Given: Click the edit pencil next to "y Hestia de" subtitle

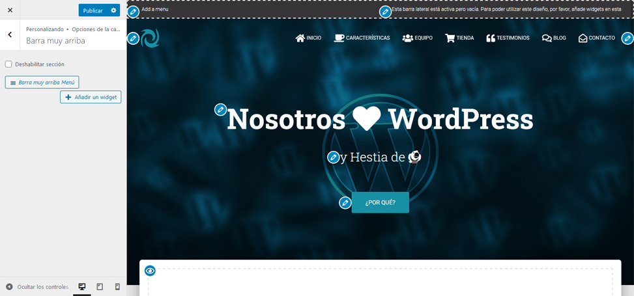Looking at the screenshot, I should tap(333, 157).
